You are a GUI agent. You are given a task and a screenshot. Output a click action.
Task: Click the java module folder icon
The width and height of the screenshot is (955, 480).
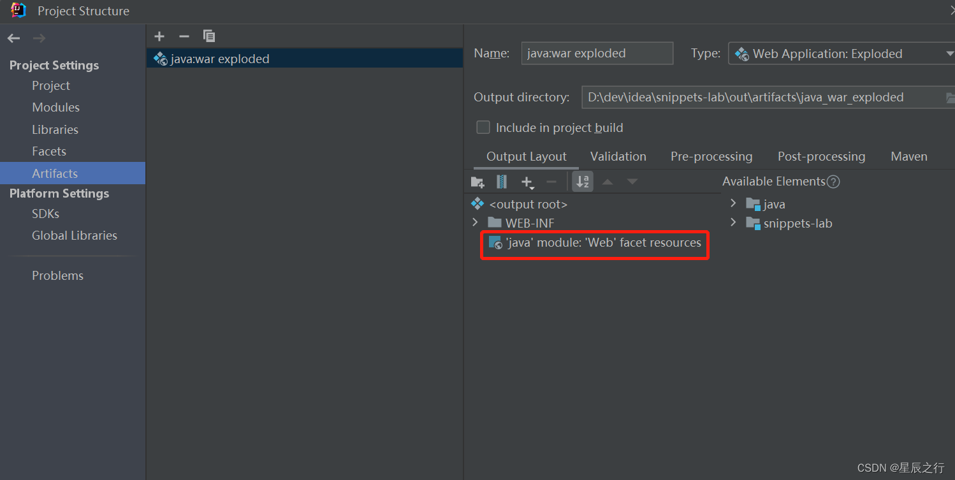click(754, 205)
